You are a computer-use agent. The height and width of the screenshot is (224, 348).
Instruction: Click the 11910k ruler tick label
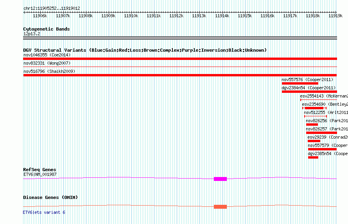tap(131, 16)
